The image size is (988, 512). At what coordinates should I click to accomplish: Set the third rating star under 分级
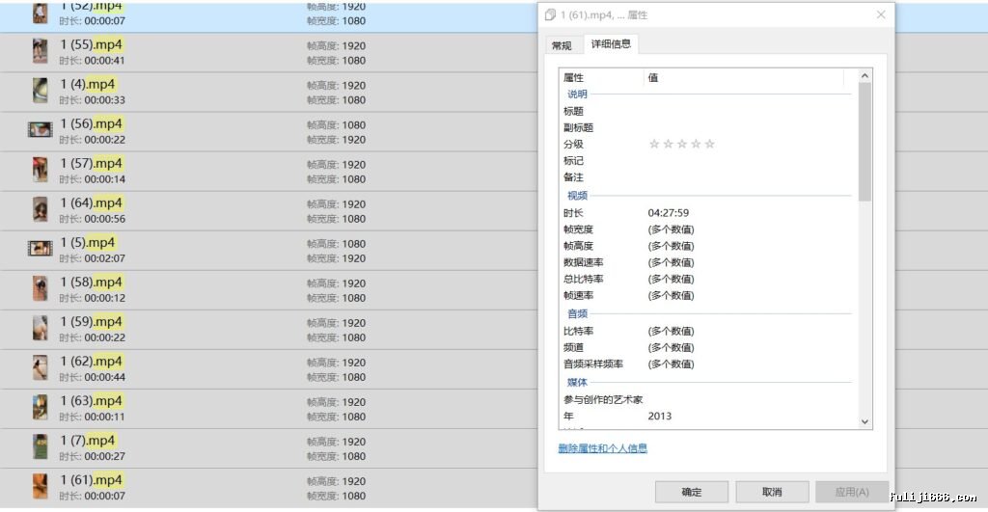(682, 145)
